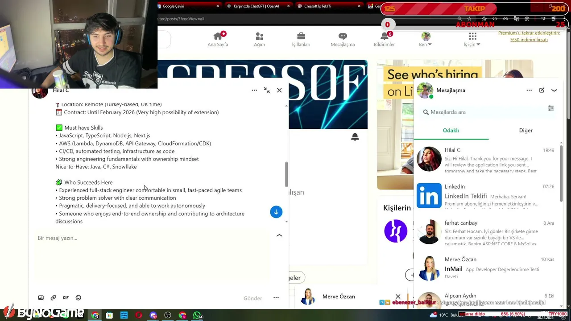This screenshot has height=321, width=571.
Task: Open Bildirimler notifications bell
Action: 384,39
